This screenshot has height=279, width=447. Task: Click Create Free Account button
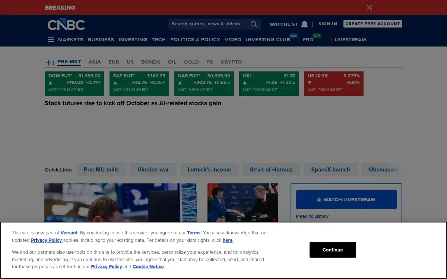(372, 24)
